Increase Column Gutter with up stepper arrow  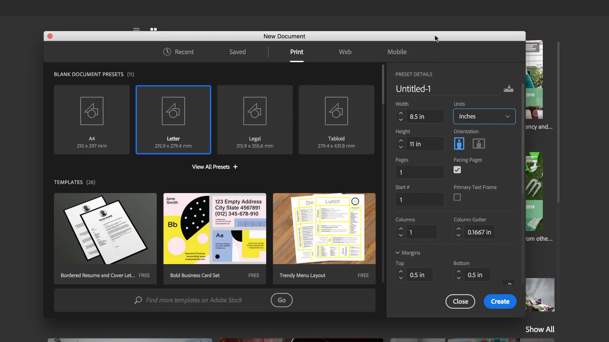pos(459,229)
